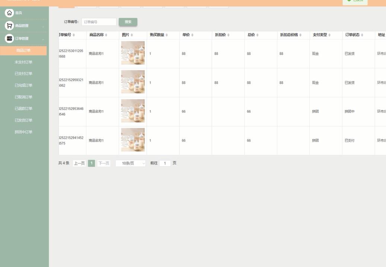Viewport: 386px width, 267px height.
Task: Select 商品订单 in the sidebar
Action: tap(23, 51)
